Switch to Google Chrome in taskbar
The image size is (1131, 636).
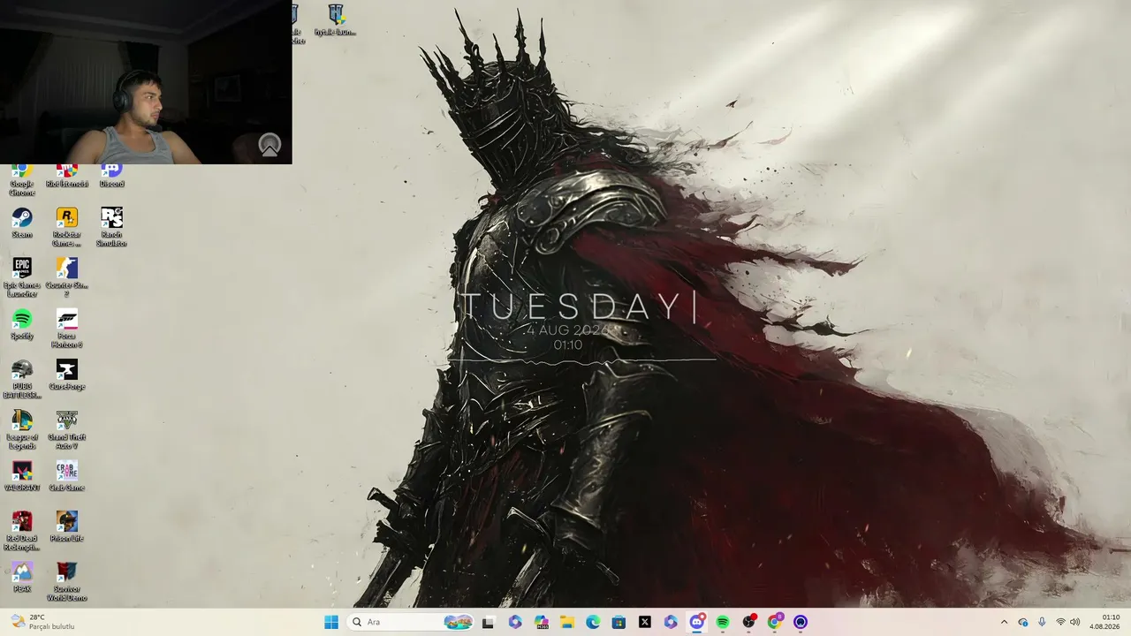tap(775, 622)
